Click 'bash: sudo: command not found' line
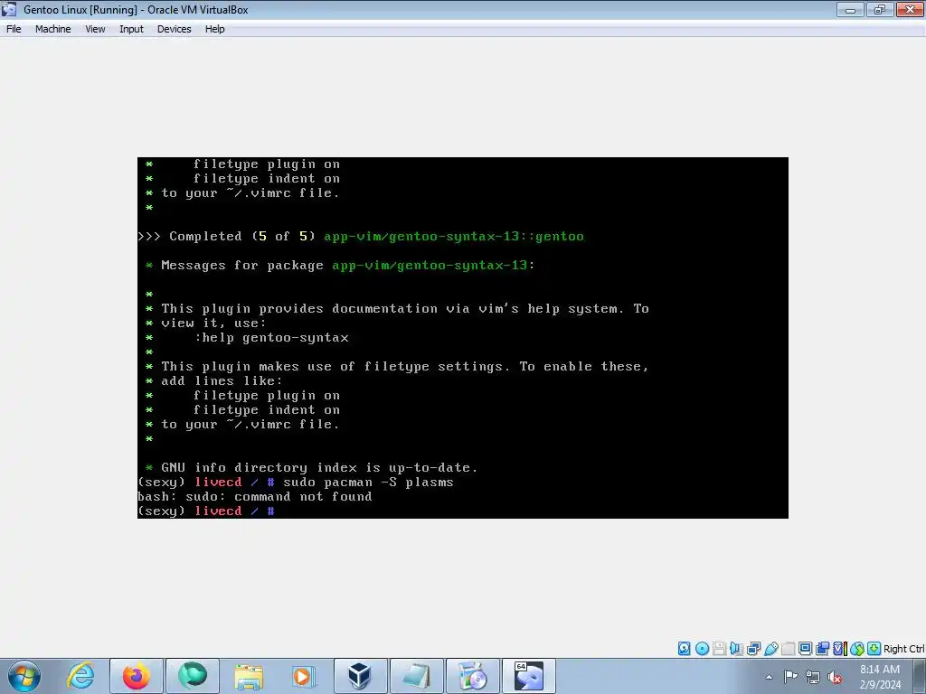 pyautogui.click(x=254, y=497)
